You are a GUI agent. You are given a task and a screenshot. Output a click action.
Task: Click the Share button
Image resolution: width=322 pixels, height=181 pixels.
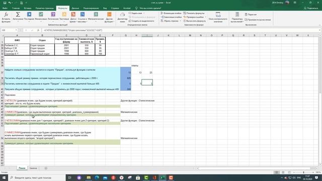pos(311,8)
